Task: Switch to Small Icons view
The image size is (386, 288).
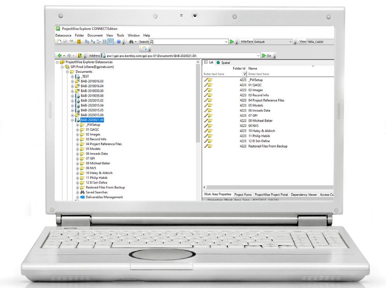Action: [x=93, y=42]
